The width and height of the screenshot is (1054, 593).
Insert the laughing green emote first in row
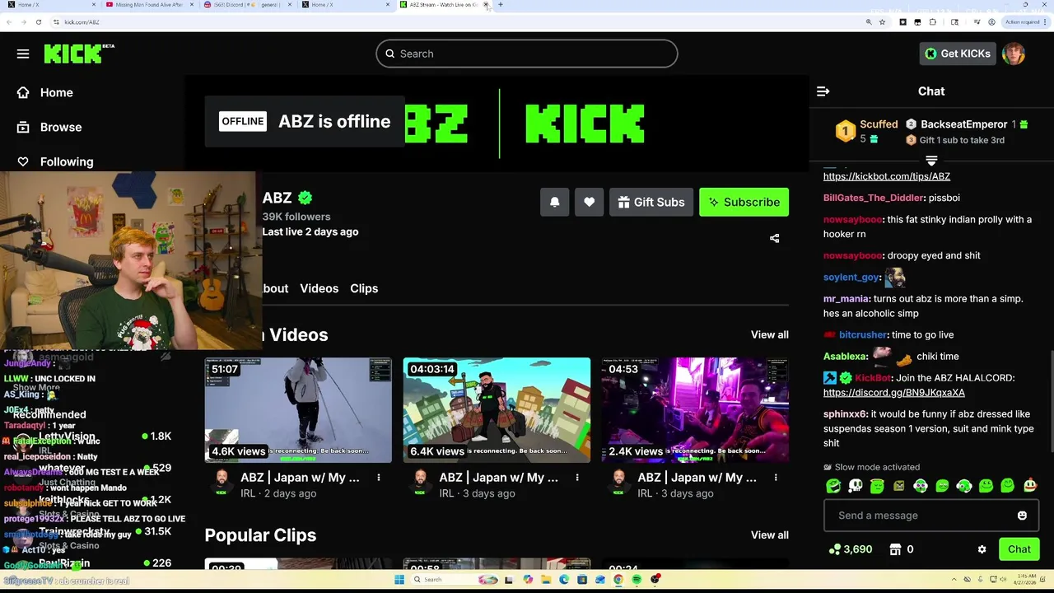click(x=833, y=486)
